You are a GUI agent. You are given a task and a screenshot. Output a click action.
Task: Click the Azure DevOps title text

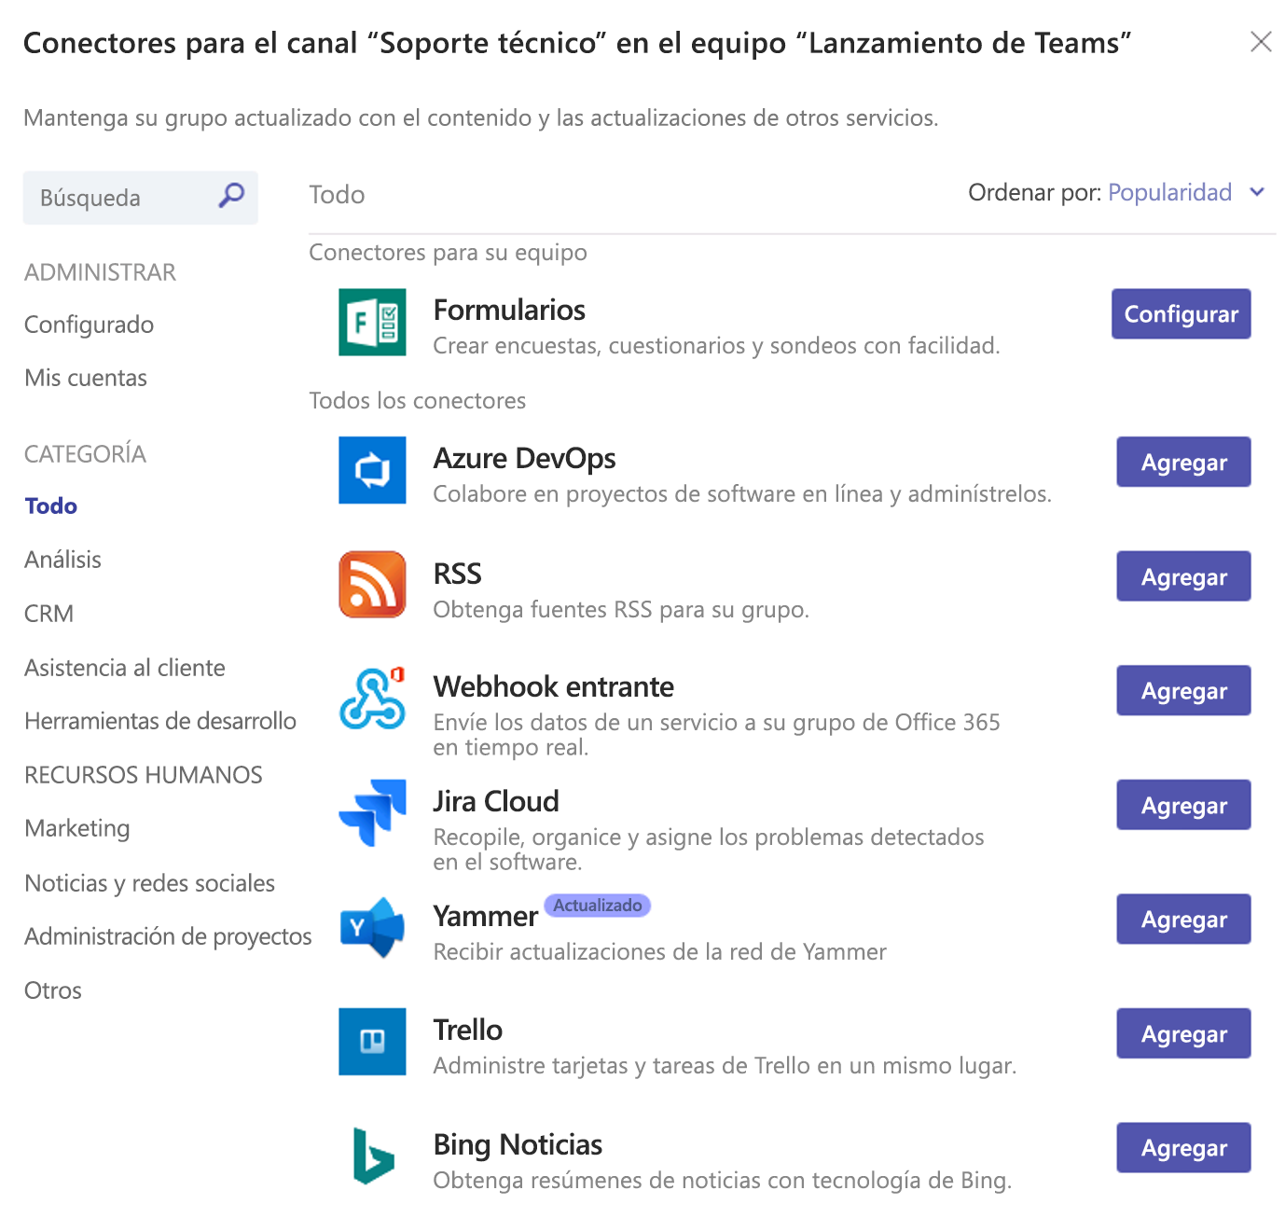pyautogui.click(x=525, y=458)
